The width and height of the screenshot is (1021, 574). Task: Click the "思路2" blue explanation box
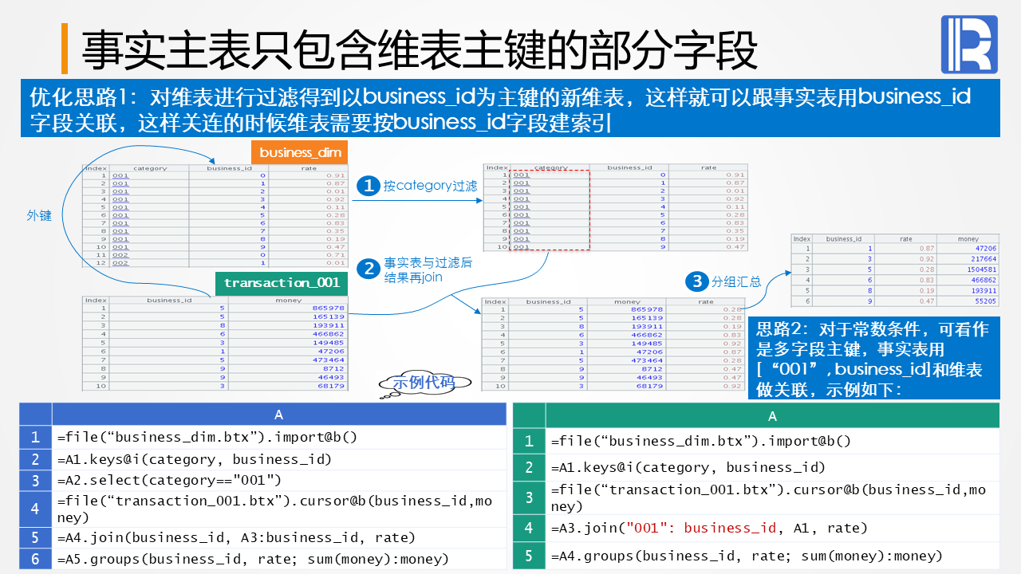point(873,359)
